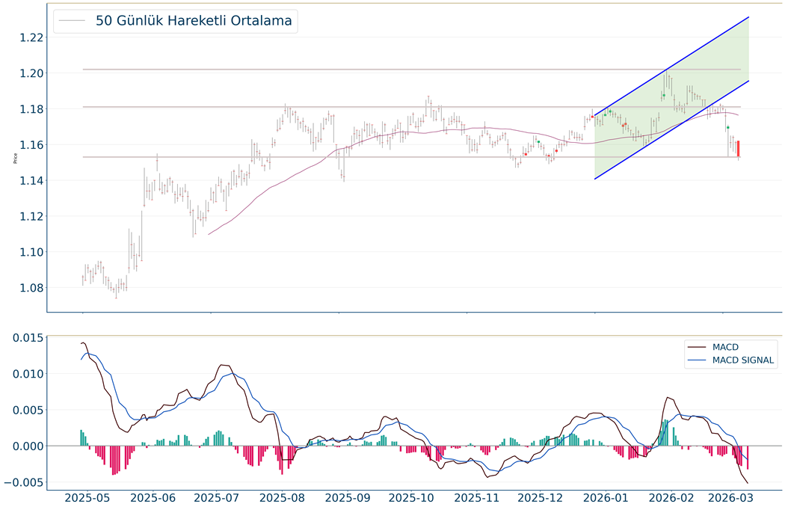Pick the 2026-01 date label on x-axis

[606, 497]
